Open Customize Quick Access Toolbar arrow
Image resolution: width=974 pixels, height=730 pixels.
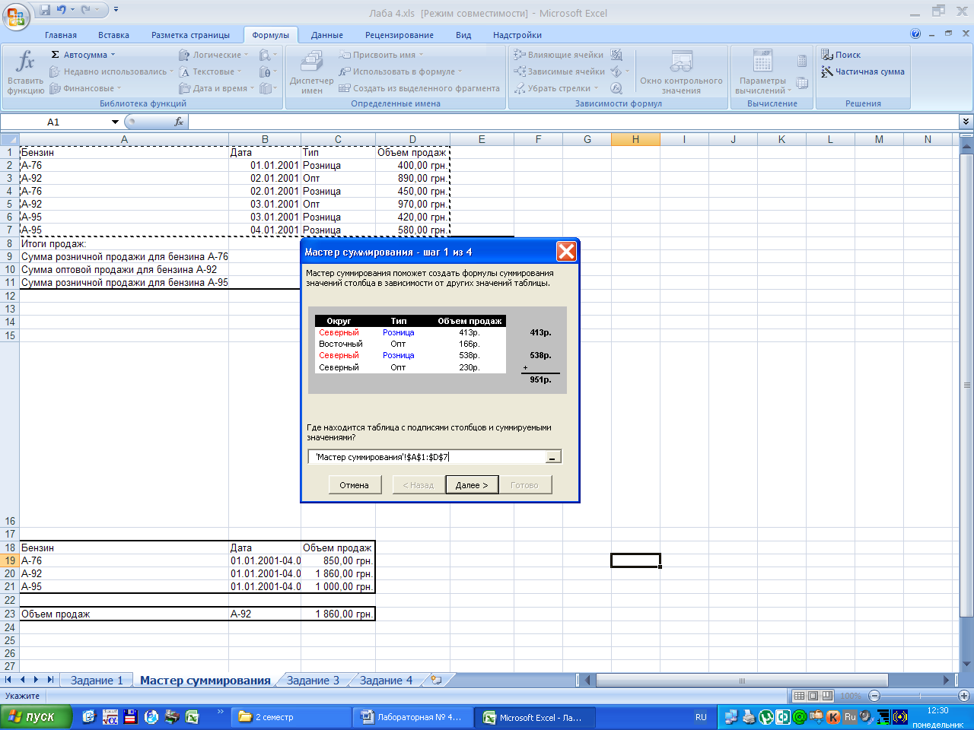(116, 11)
